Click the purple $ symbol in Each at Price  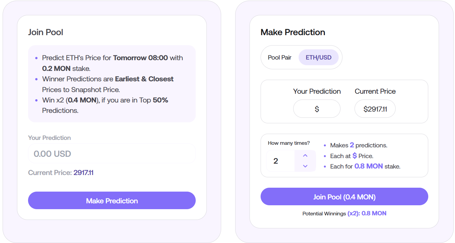pyautogui.click(x=355, y=156)
